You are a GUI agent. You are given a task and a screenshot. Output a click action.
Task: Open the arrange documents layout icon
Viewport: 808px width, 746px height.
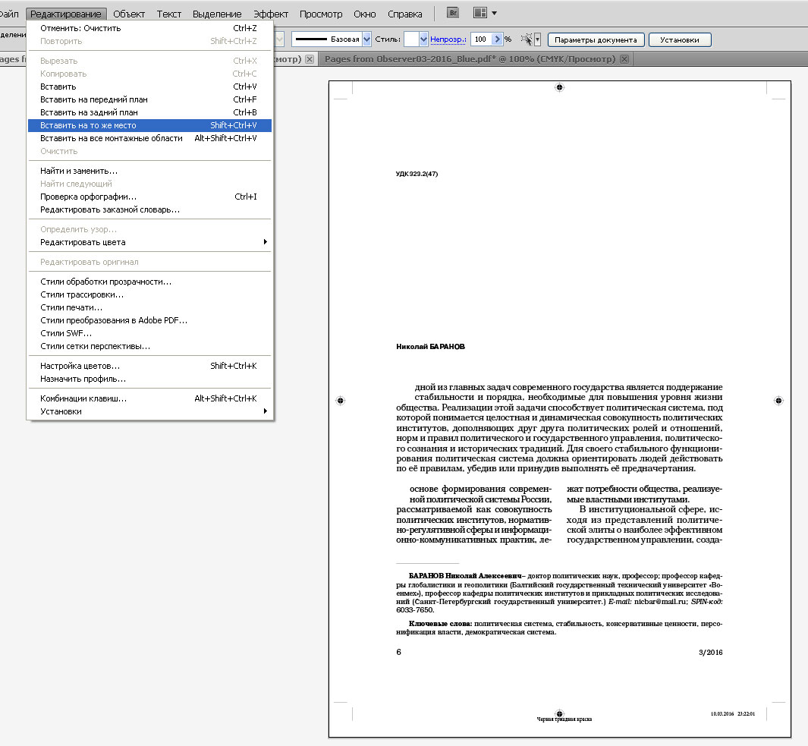(x=480, y=13)
